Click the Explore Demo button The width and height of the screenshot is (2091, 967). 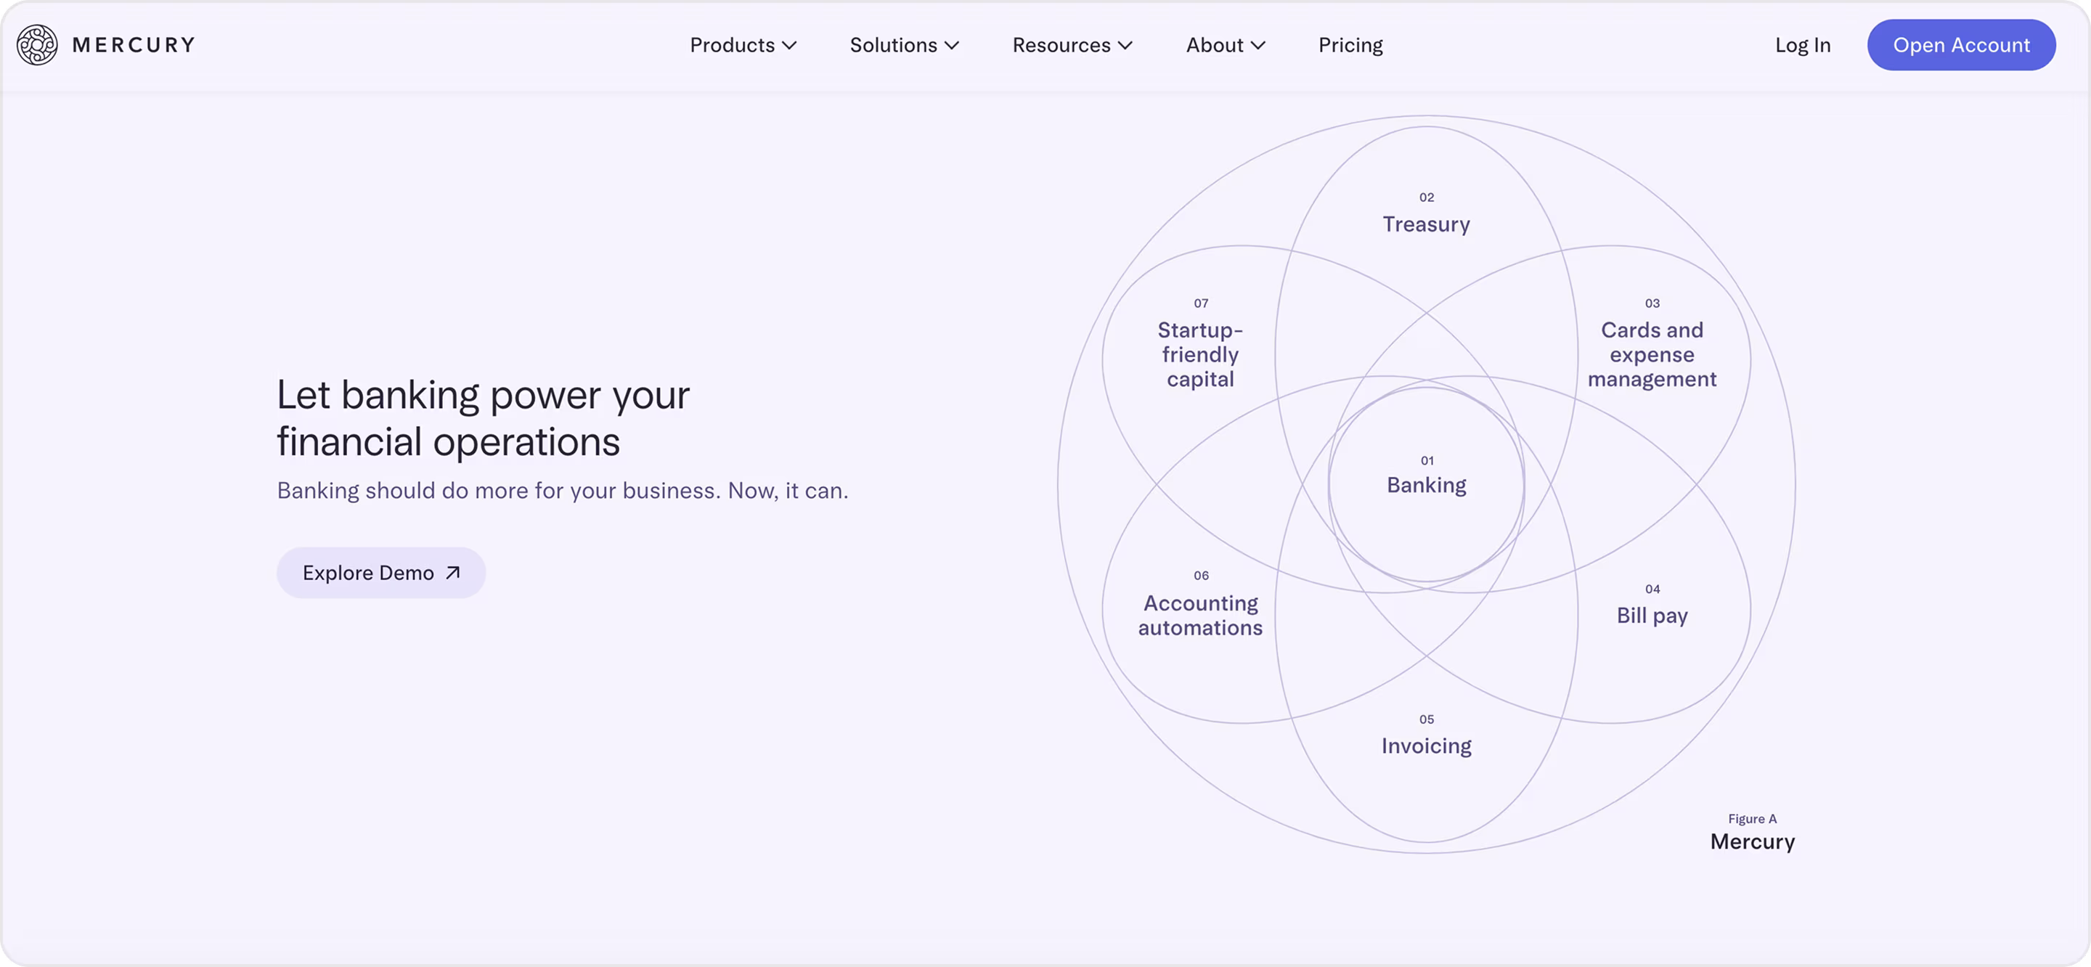tap(380, 572)
